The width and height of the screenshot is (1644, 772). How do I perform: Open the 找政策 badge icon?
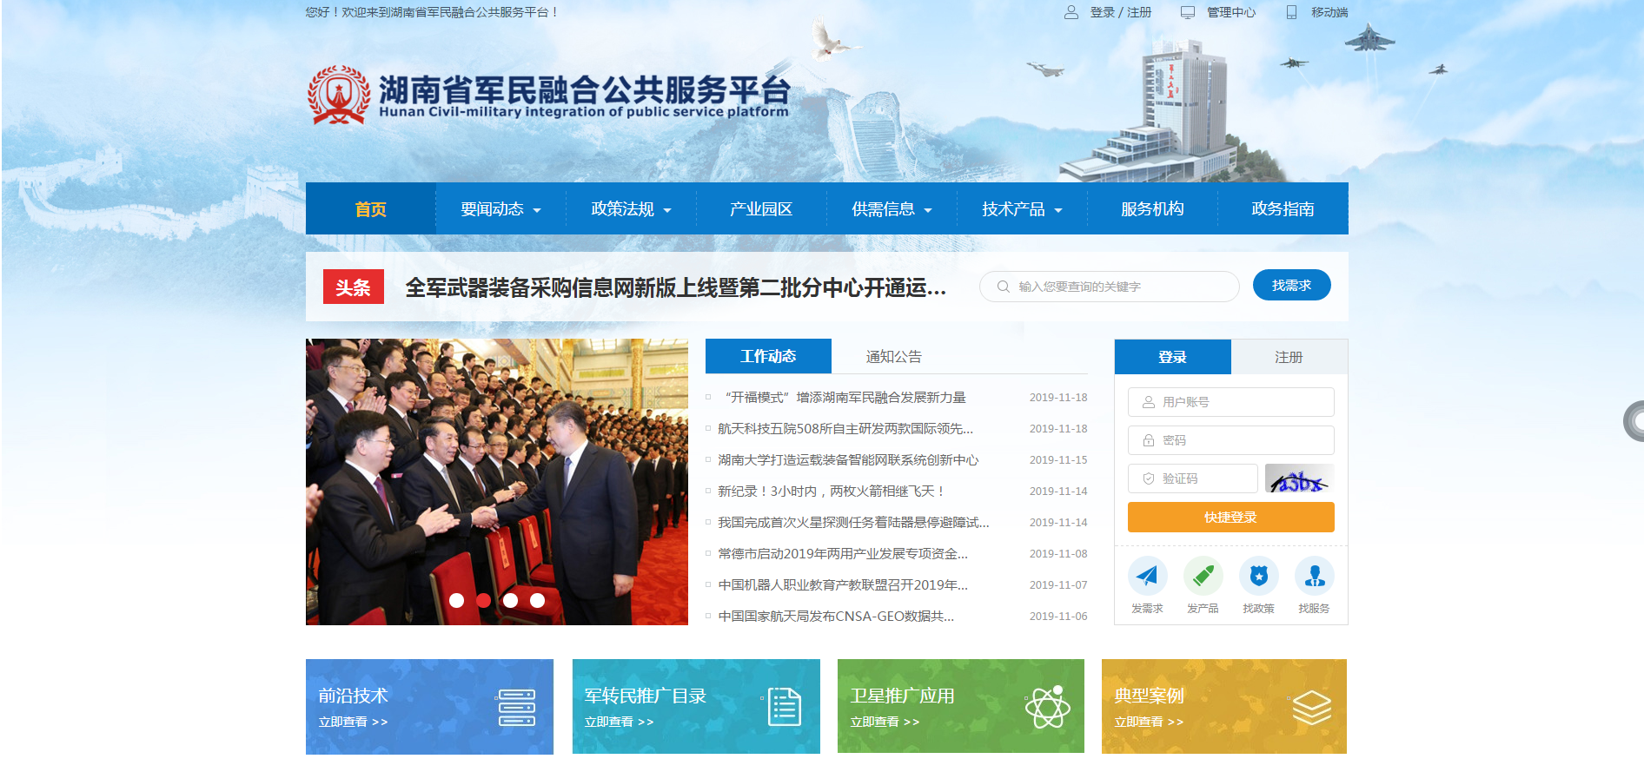click(x=1258, y=576)
